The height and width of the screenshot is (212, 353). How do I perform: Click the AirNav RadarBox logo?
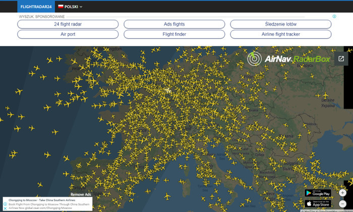(x=288, y=59)
